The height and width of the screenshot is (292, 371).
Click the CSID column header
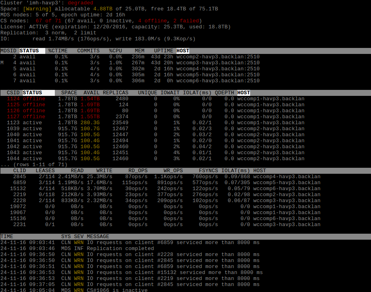pyautogui.click(x=13, y=93)
